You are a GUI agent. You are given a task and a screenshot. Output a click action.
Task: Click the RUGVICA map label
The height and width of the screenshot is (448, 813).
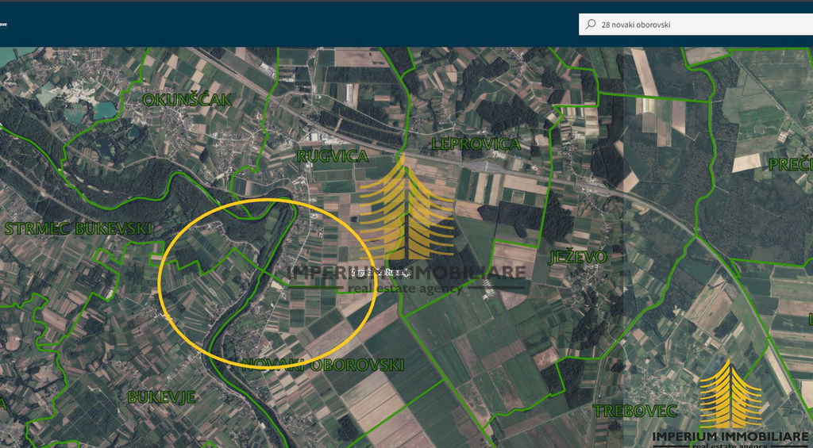coord(333,156)
